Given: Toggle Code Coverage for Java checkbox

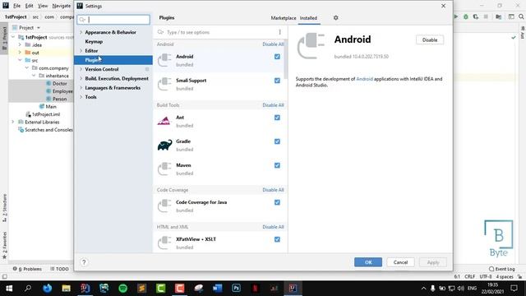Looking at the screenshot, I should [x=277, y=202].
